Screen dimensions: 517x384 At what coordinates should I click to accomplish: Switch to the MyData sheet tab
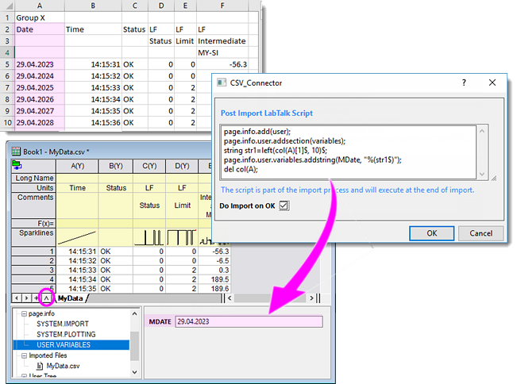(x=71, y=298)
